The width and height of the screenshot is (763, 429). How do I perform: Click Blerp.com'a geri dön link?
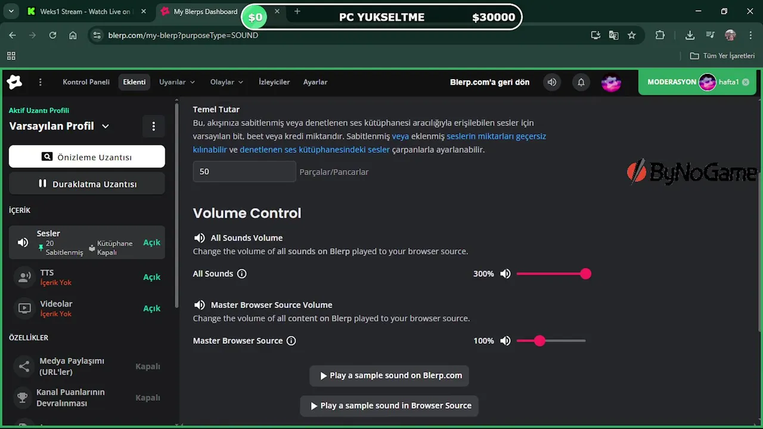click(x=489, y=82)
